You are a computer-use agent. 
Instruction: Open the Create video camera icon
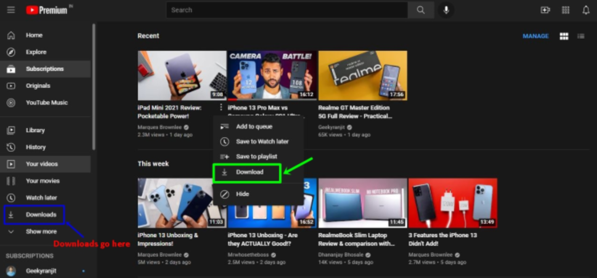tap(545, 10)
